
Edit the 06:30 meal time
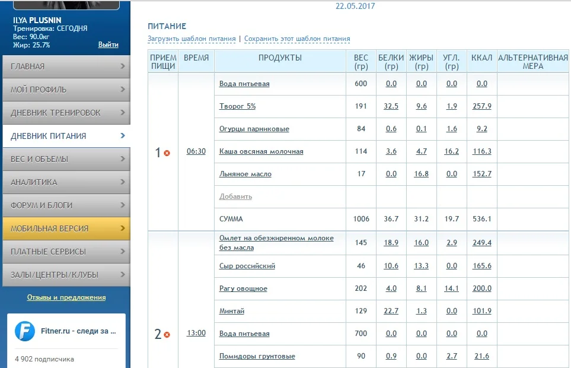pos(196,151)
